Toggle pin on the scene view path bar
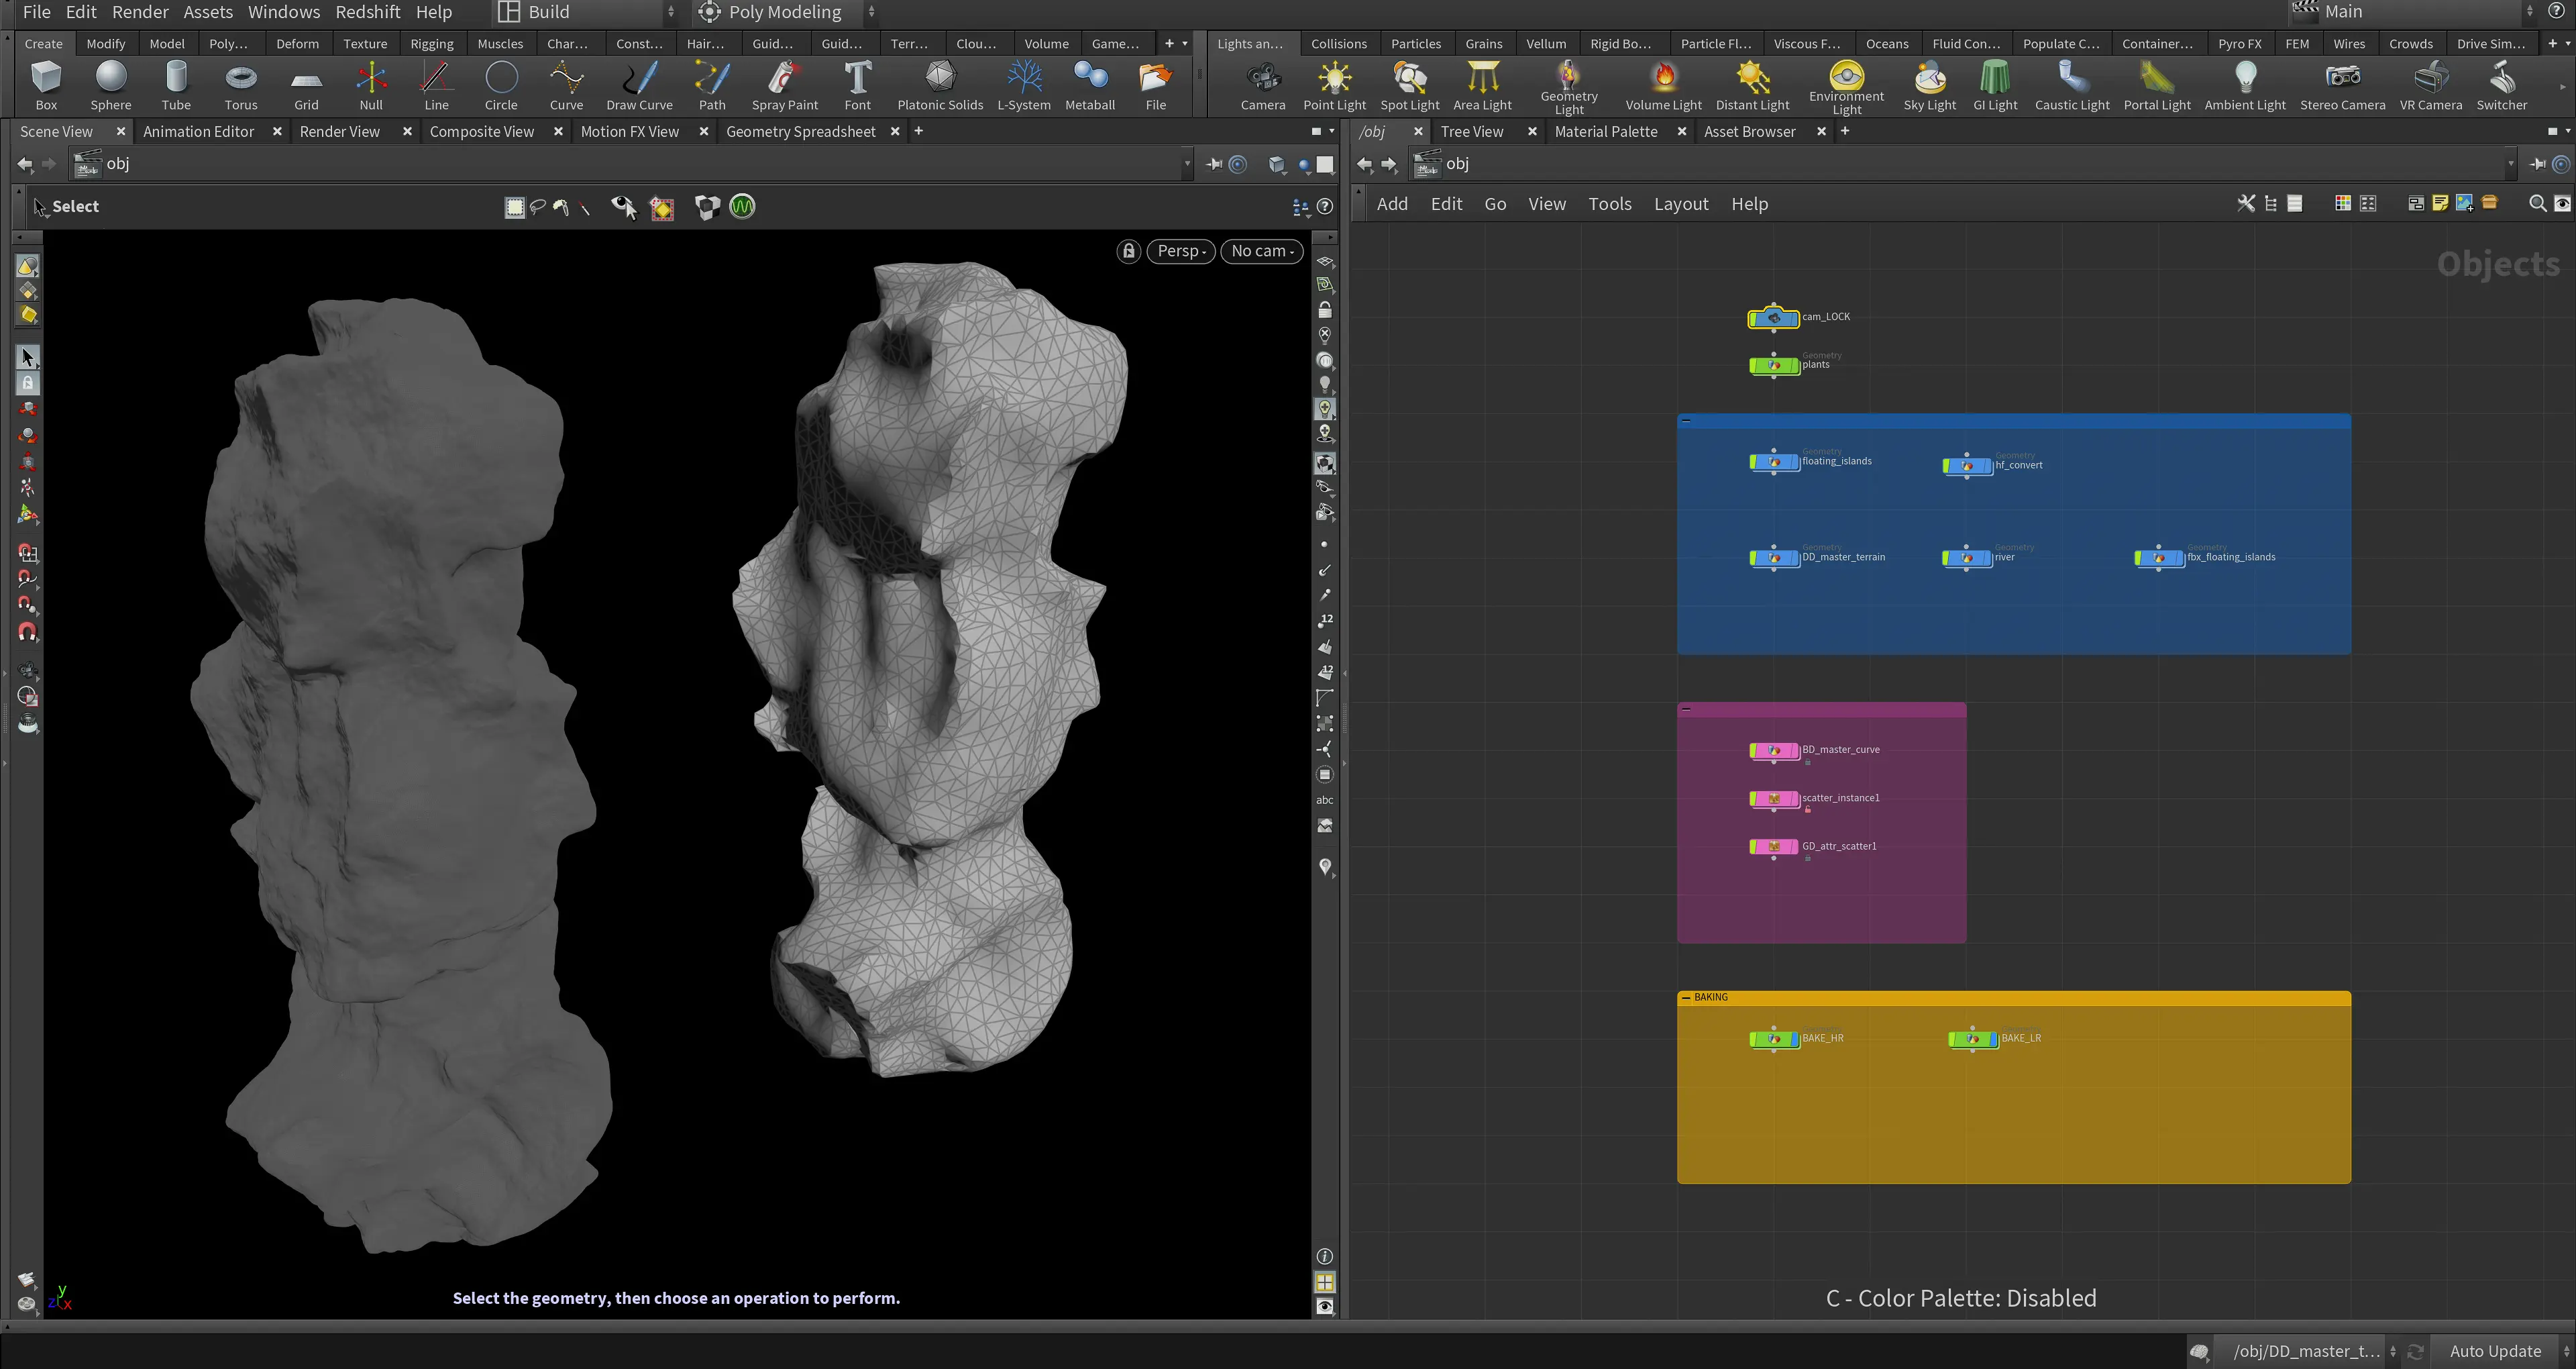 [1214, 164]
